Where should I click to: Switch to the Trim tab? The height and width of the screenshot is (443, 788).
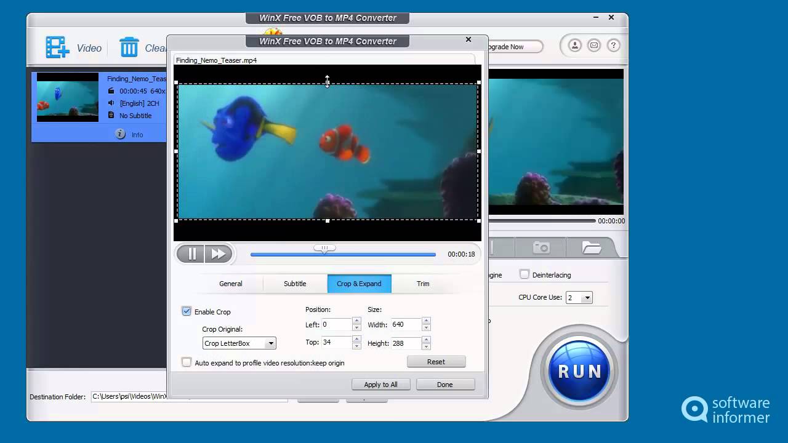click(x=423, y=284)
